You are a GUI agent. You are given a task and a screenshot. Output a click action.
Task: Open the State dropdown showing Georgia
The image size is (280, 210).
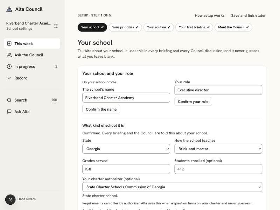(126, 149)
